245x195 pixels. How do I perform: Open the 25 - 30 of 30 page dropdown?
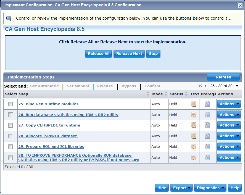[224, 86]
